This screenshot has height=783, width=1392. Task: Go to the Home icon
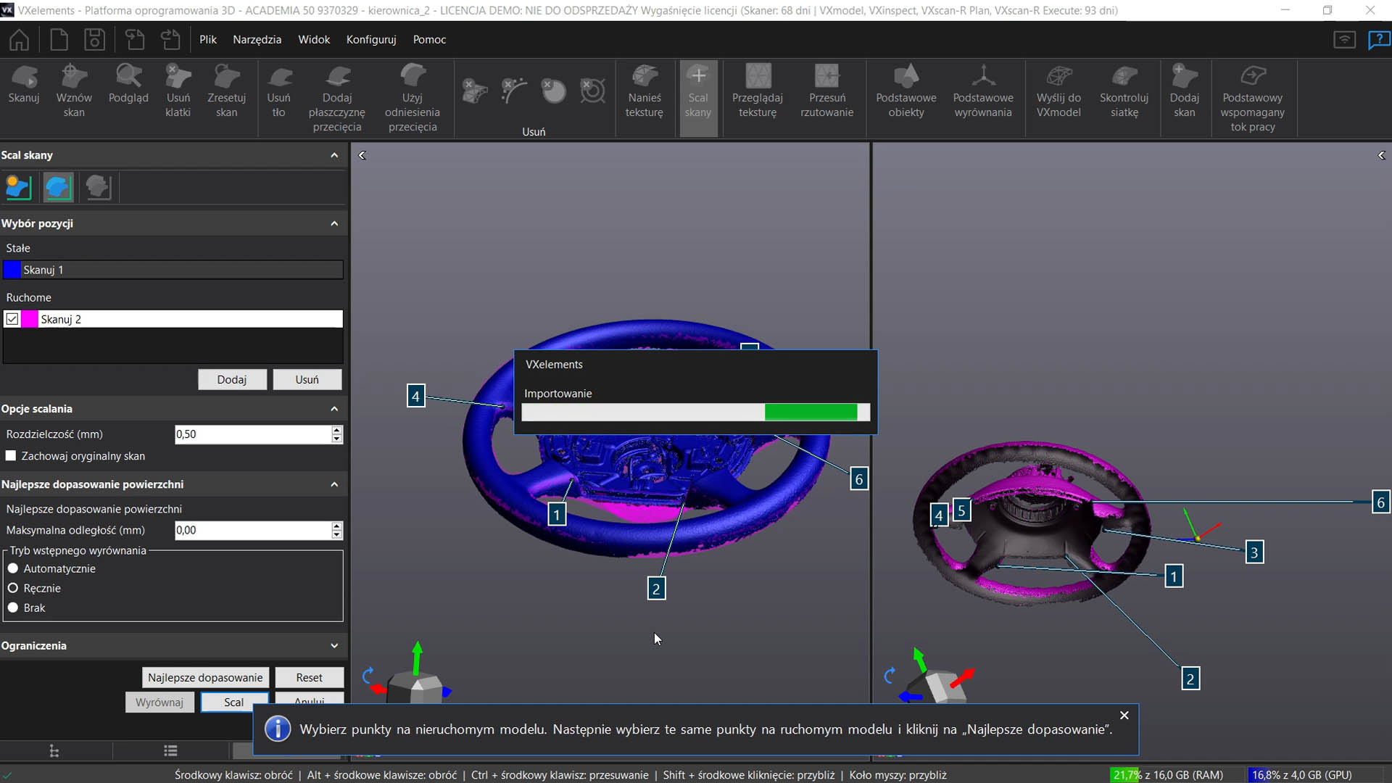[x=20, y=39]
